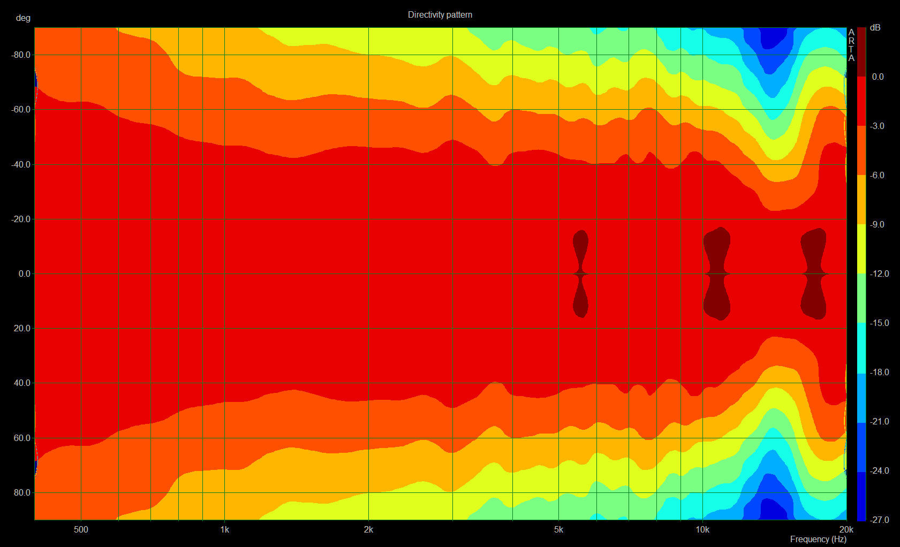
Task: Click the -6.0 dB scale value
Action: [x=878, y=175]
